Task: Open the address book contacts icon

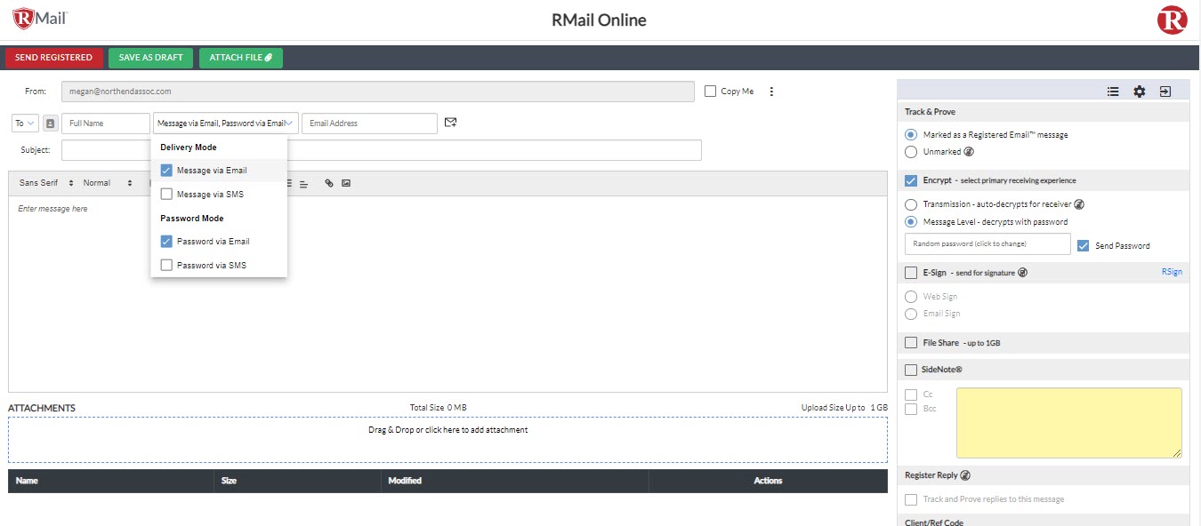Action: click(51, 124)
